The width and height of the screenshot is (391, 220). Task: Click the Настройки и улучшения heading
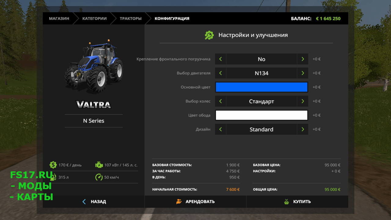click(253, 35)
